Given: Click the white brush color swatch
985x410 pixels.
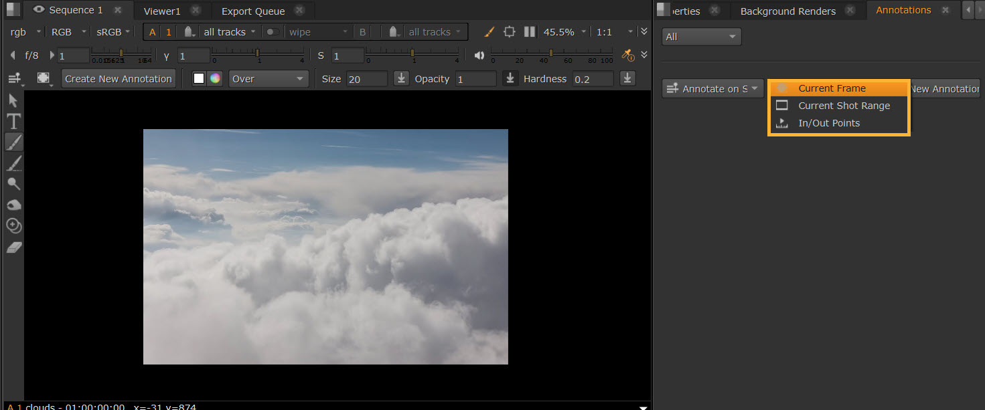Looking at the screenshot, I should click(x=199, y=78).
